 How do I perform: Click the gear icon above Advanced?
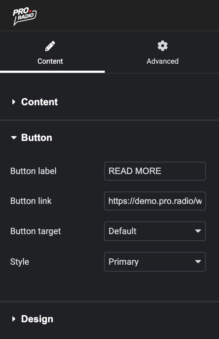[x=162, y=46]
